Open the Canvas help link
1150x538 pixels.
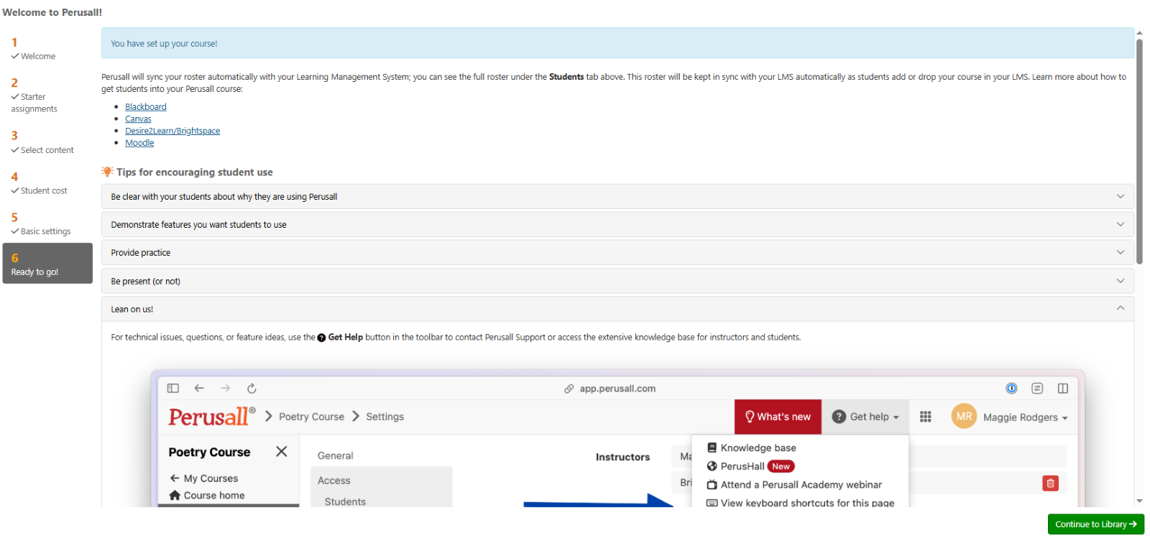click(138, 119)
